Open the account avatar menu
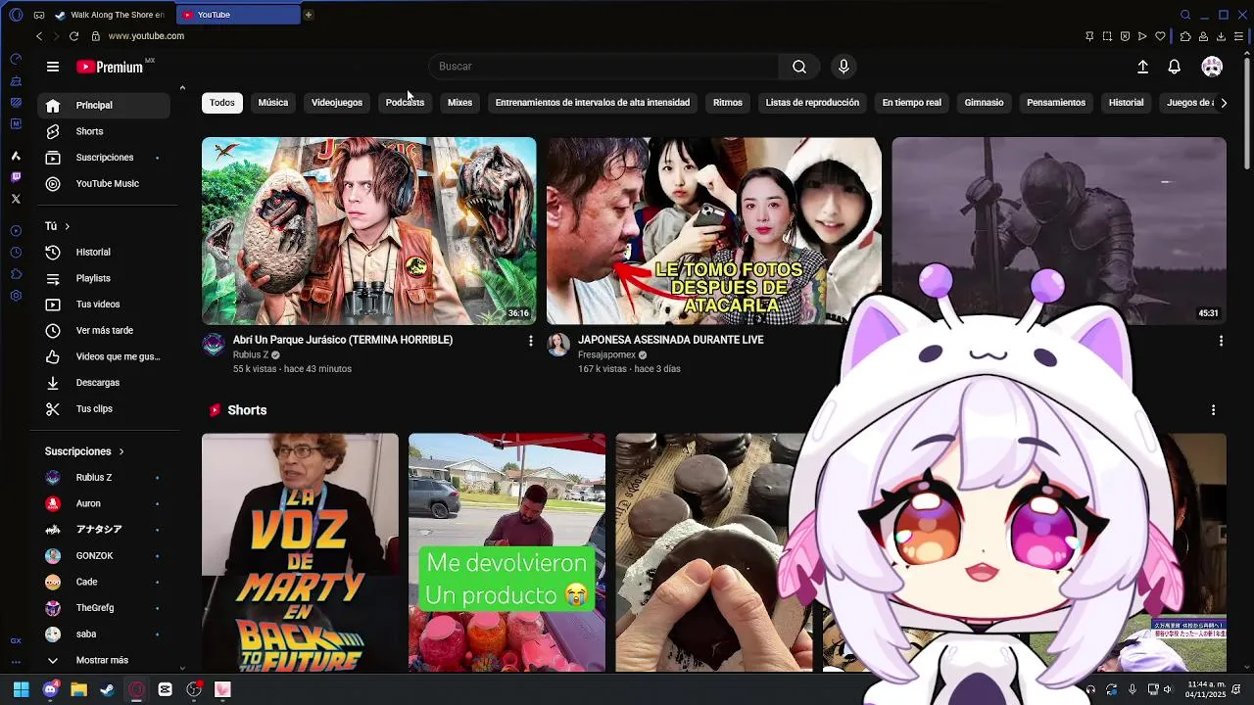Image resolution: width=1254 pixels, height=705 pixels. 1212,67
